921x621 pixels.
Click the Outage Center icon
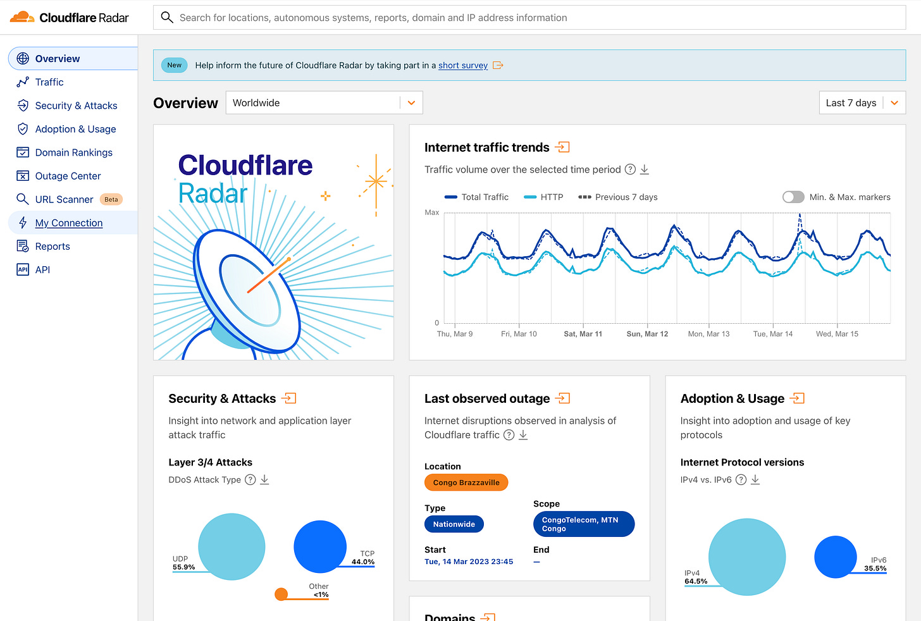pyautogui.click(x=23, y=176)
